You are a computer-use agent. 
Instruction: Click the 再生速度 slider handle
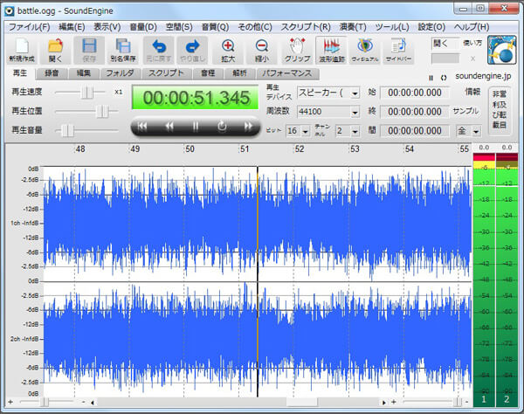(86, 93)
